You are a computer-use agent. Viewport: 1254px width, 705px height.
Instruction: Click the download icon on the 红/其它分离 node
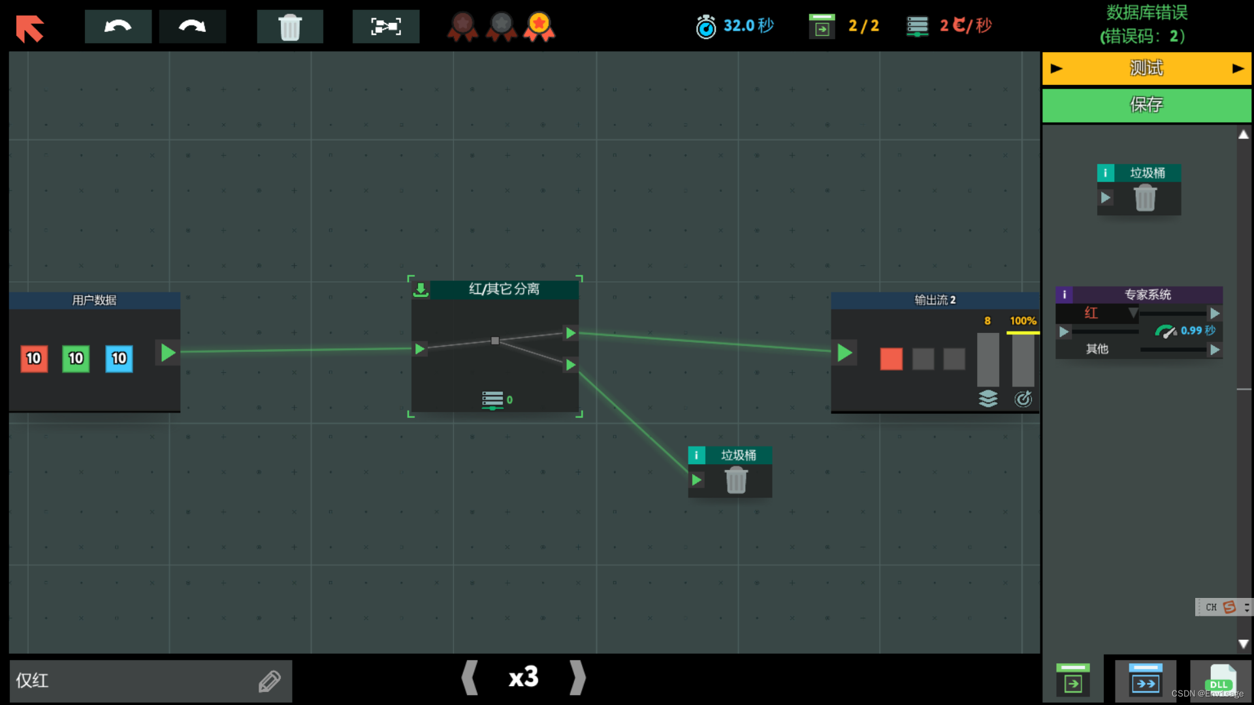pos(421,289)
